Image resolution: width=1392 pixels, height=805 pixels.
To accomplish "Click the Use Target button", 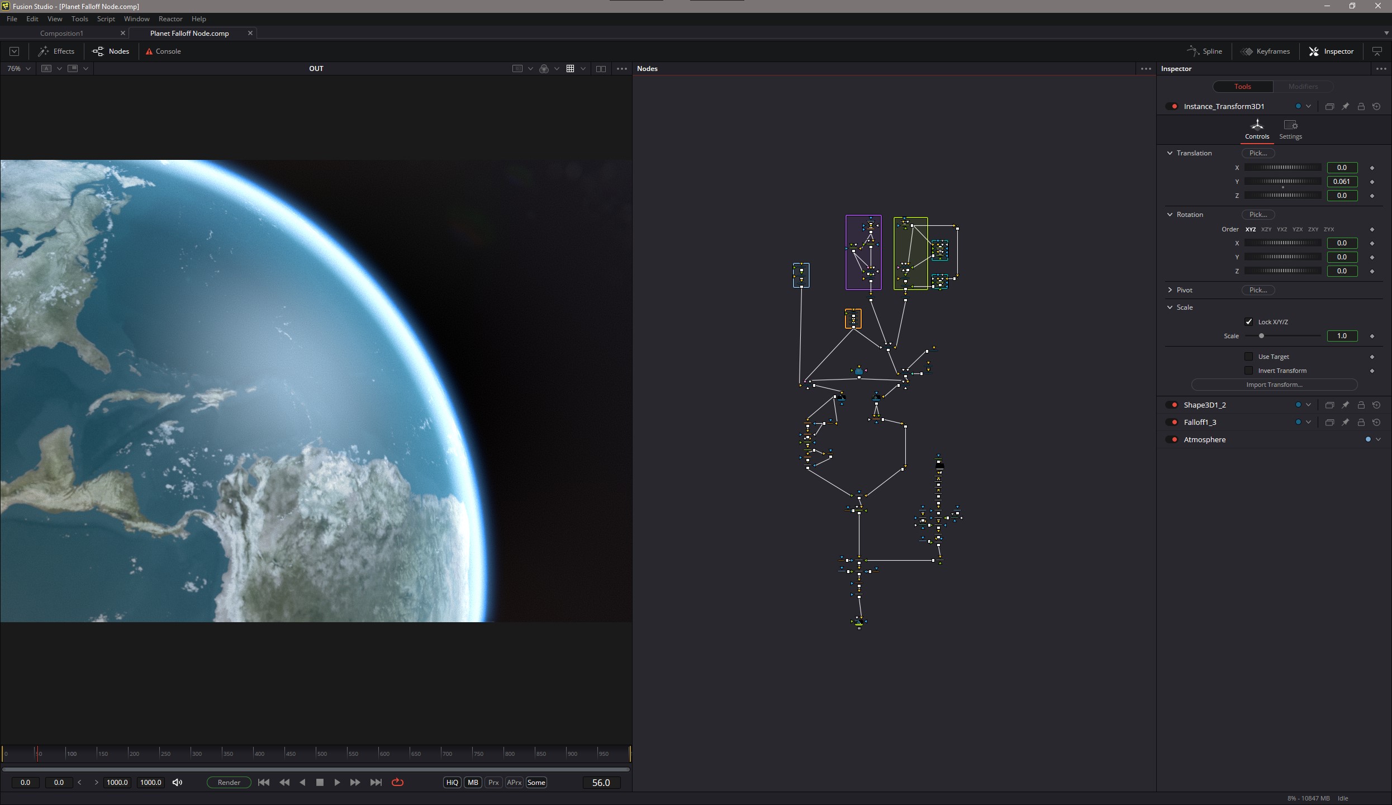I will (x=1250, y=356).
